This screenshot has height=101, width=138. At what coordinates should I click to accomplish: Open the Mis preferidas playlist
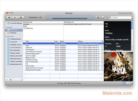(14, 50)
